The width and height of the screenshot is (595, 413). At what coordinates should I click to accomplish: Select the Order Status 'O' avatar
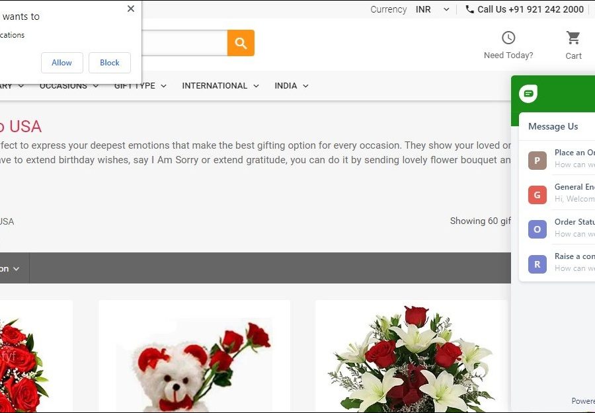point(537,229)
